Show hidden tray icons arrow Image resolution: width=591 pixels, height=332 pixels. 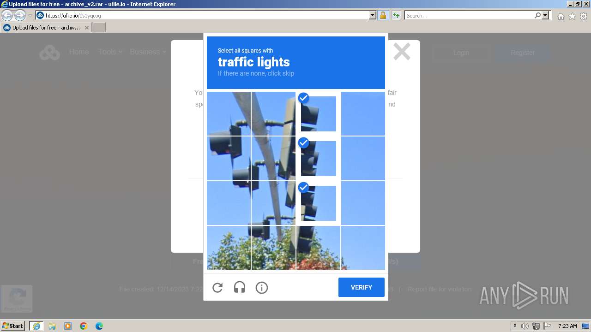coord(515,326)
